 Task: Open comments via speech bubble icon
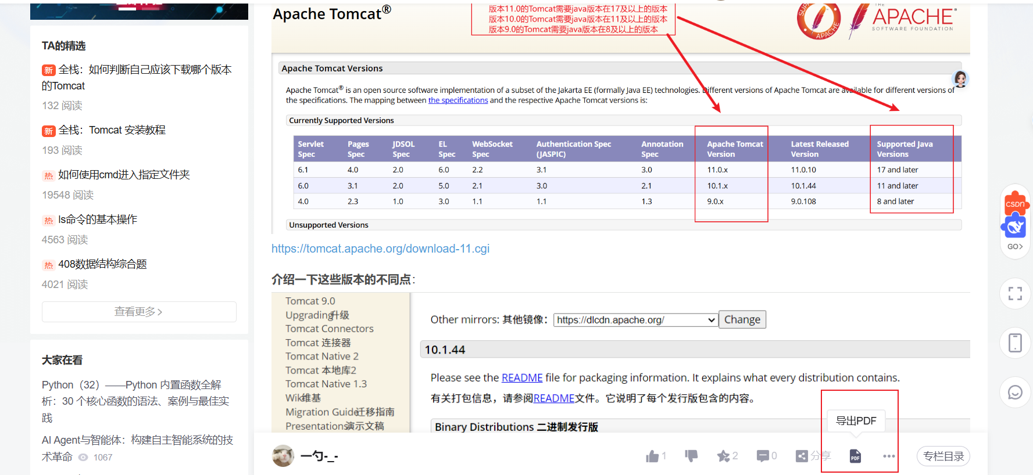tap(763, 456)
